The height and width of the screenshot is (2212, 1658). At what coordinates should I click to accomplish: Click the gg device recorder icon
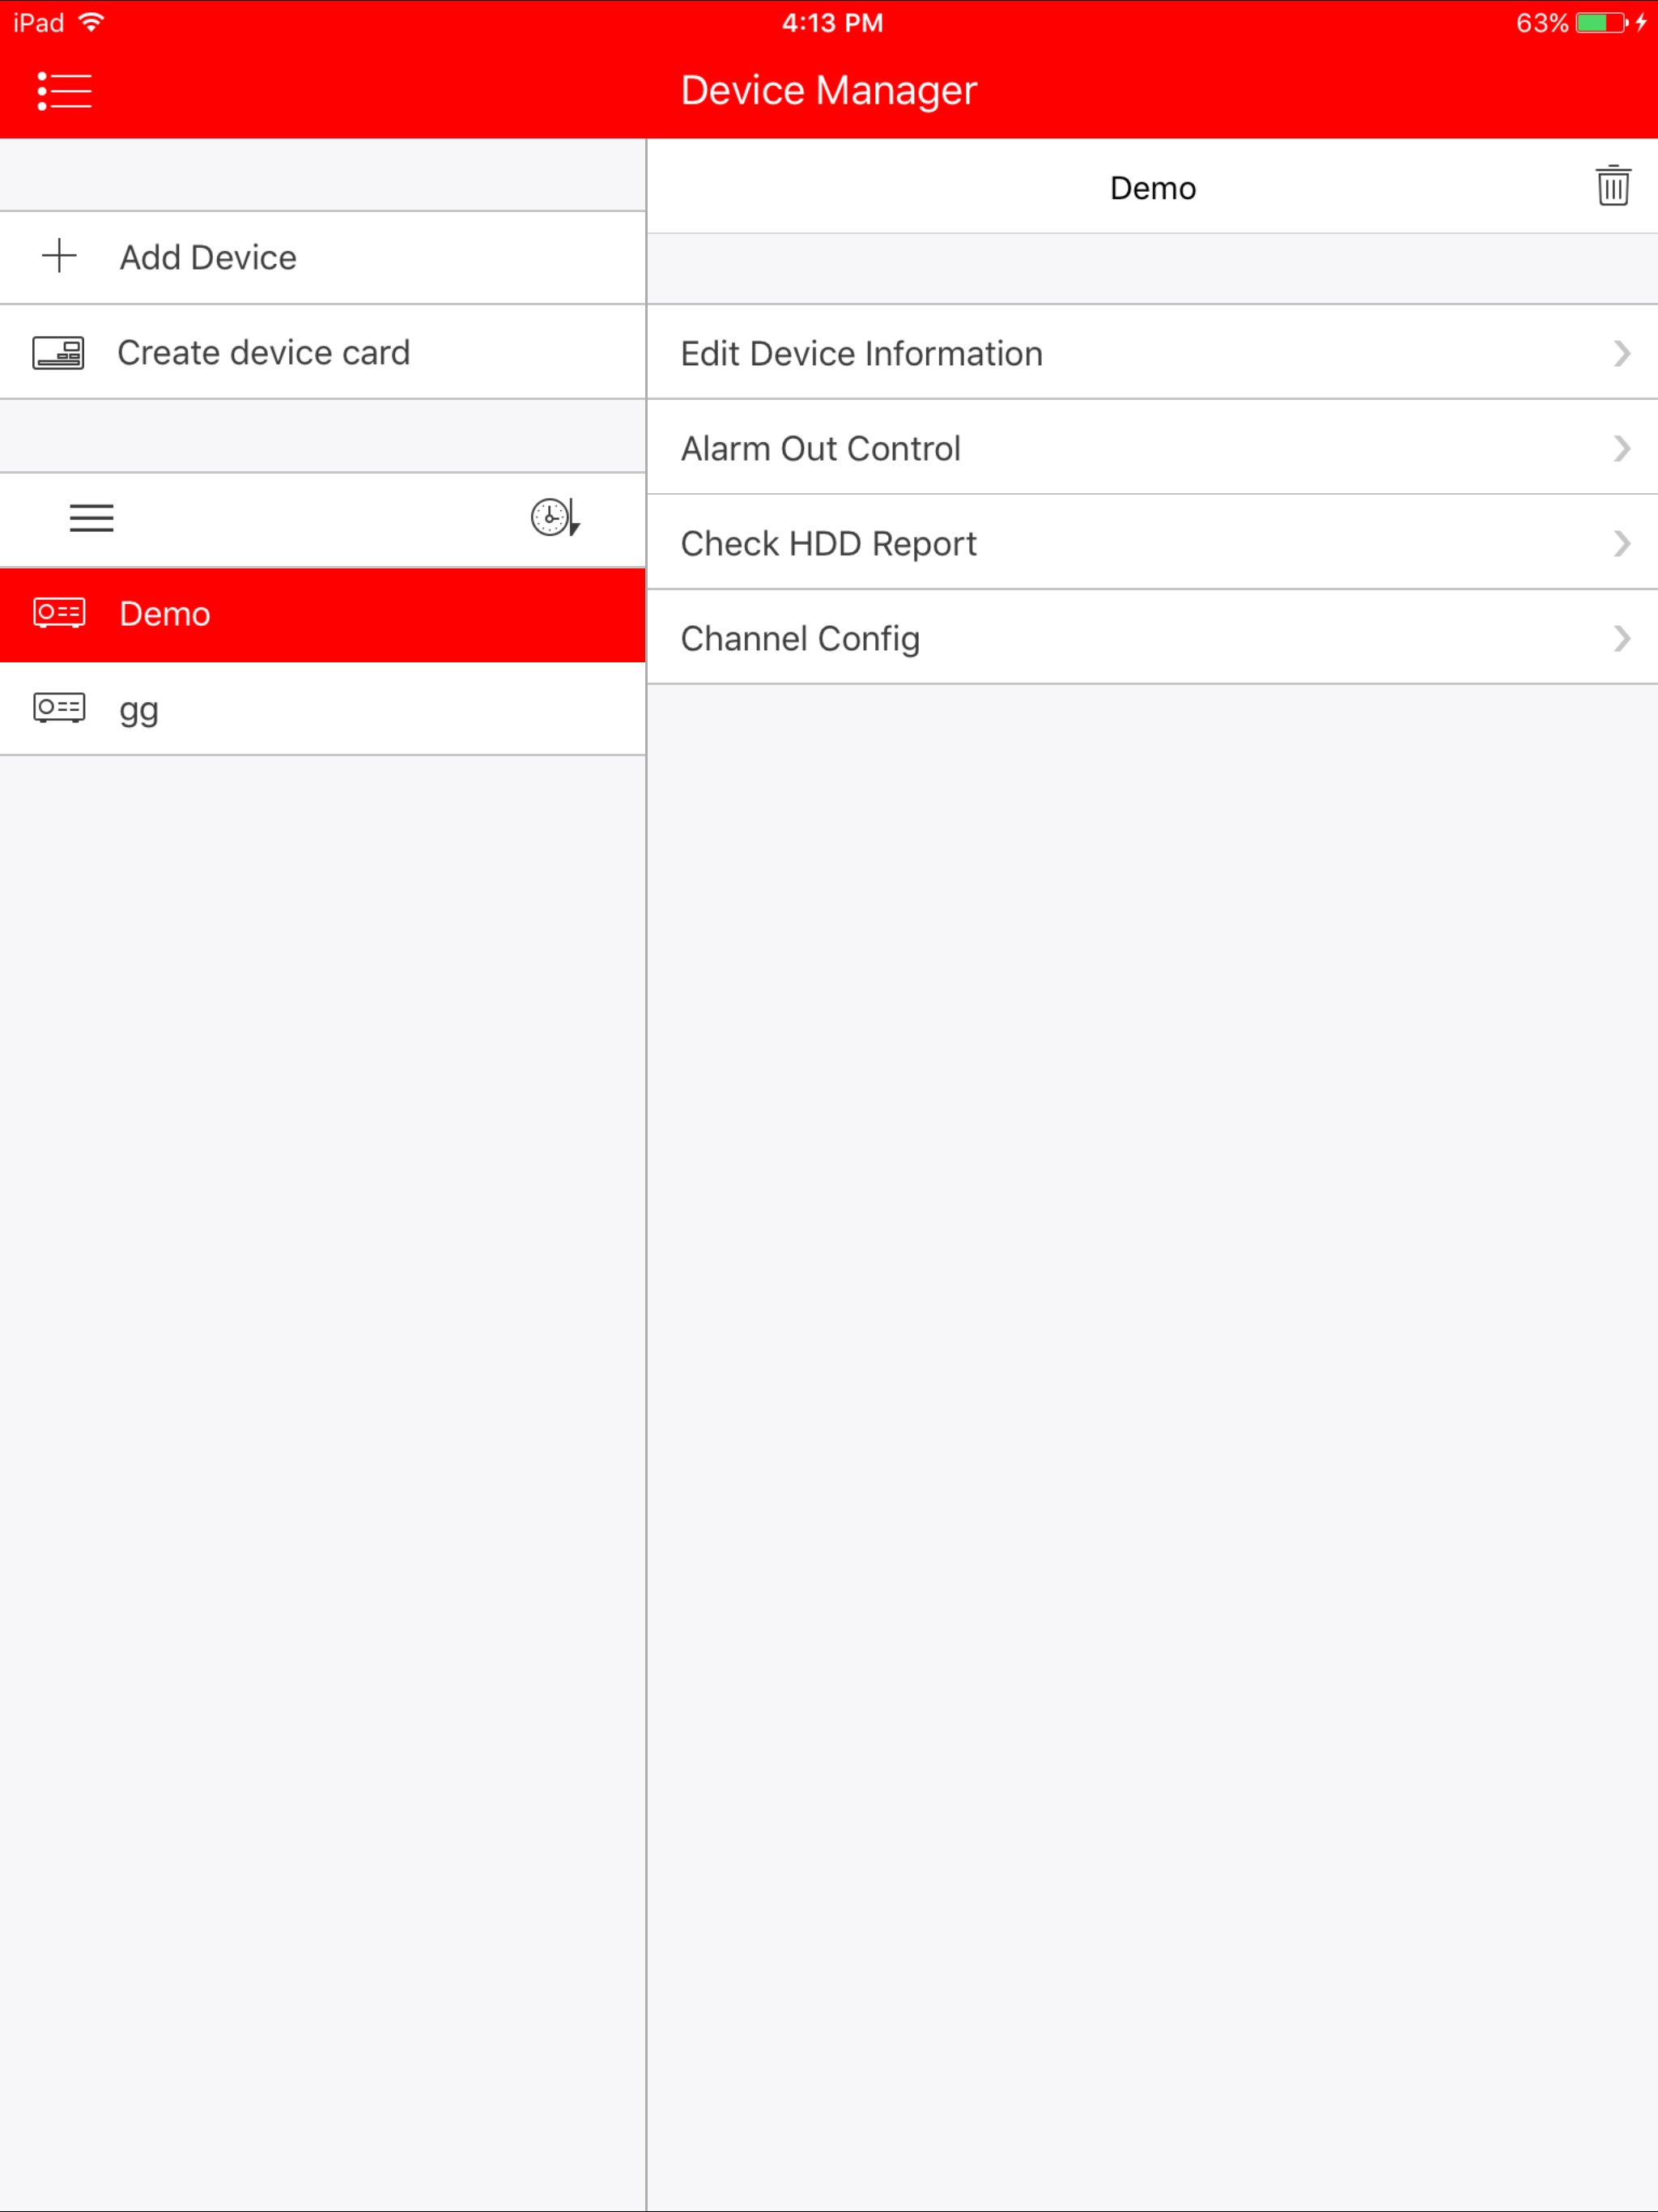[x=59, y=708]
